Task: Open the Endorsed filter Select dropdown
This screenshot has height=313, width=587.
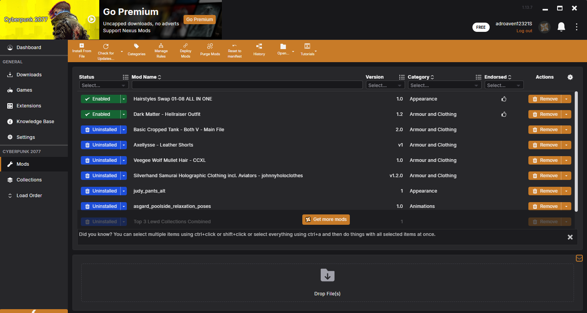Action: click(x=504, y=85)
